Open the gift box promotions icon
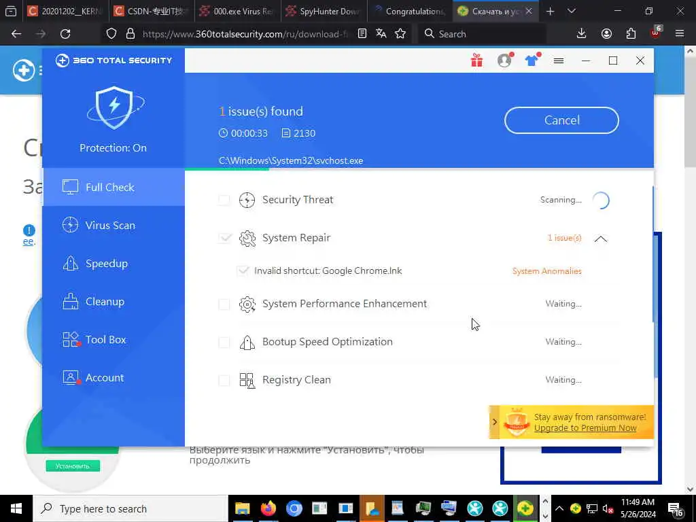 click(x=476, y=60)
